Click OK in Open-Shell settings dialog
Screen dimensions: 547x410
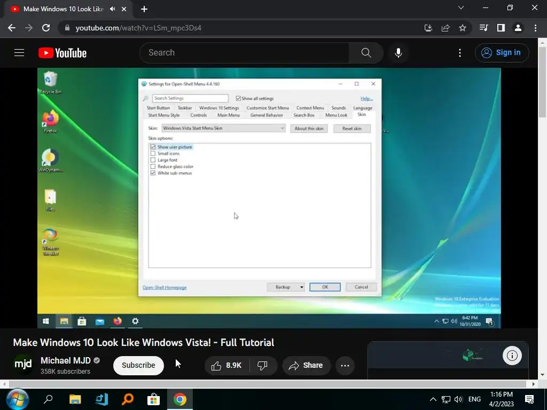325,287
